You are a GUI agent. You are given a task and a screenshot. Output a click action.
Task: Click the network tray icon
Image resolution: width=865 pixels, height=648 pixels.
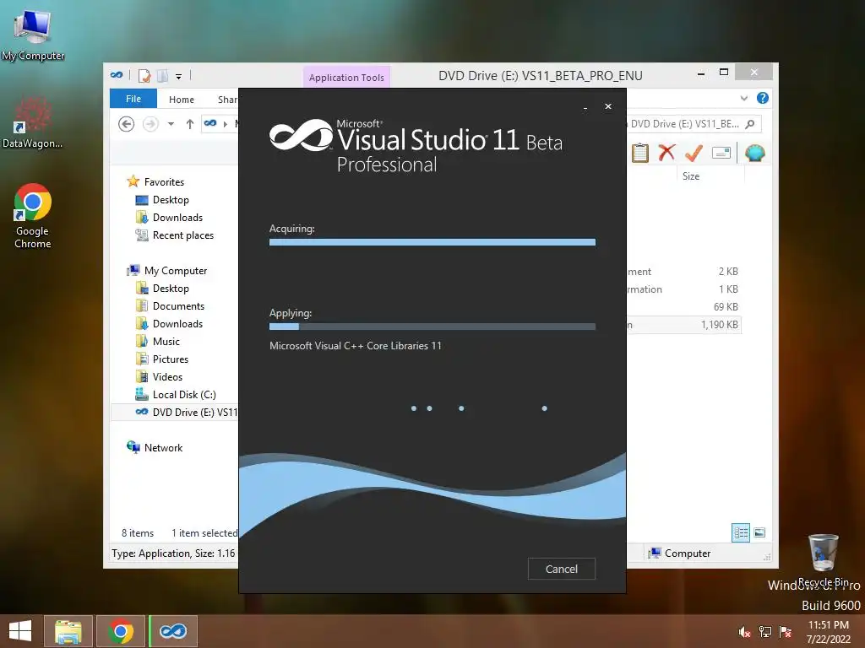pyautogui.click(x=765, y=632)
